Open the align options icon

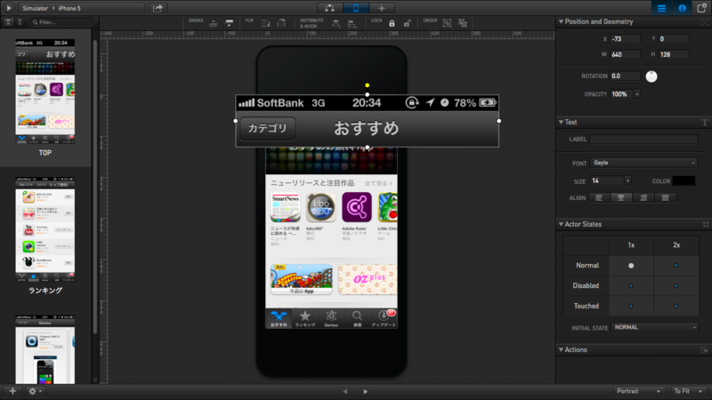pos(352,24)
